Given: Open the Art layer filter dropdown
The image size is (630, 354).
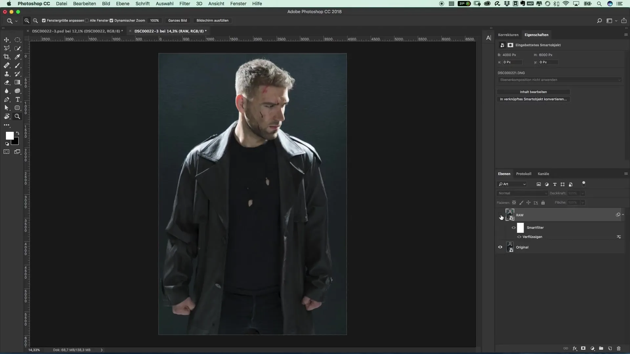Looking at the screenshot, I should 512,184.
